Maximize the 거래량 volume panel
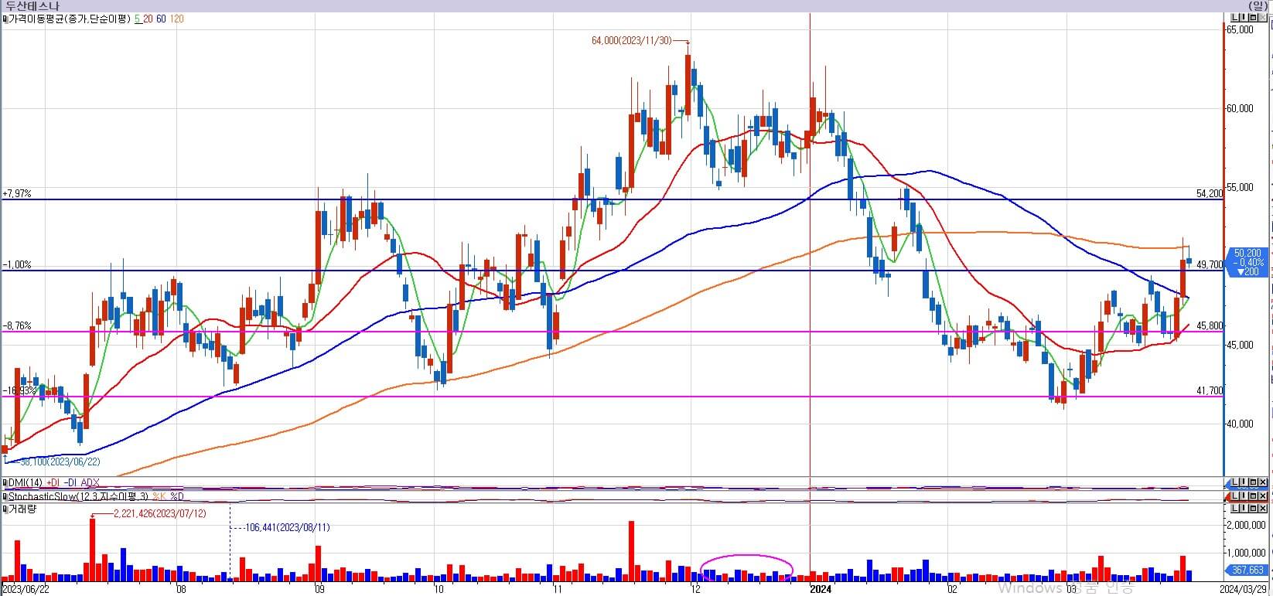Screen dimensions: 1273x596 click(1251, 509)
